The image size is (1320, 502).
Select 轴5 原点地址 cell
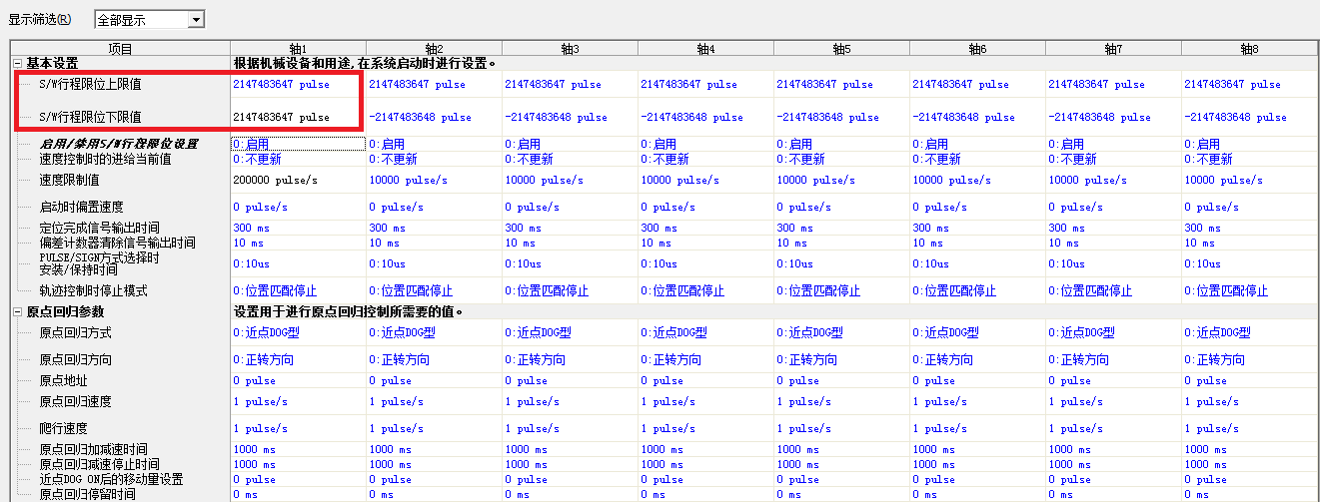point(840,380)
